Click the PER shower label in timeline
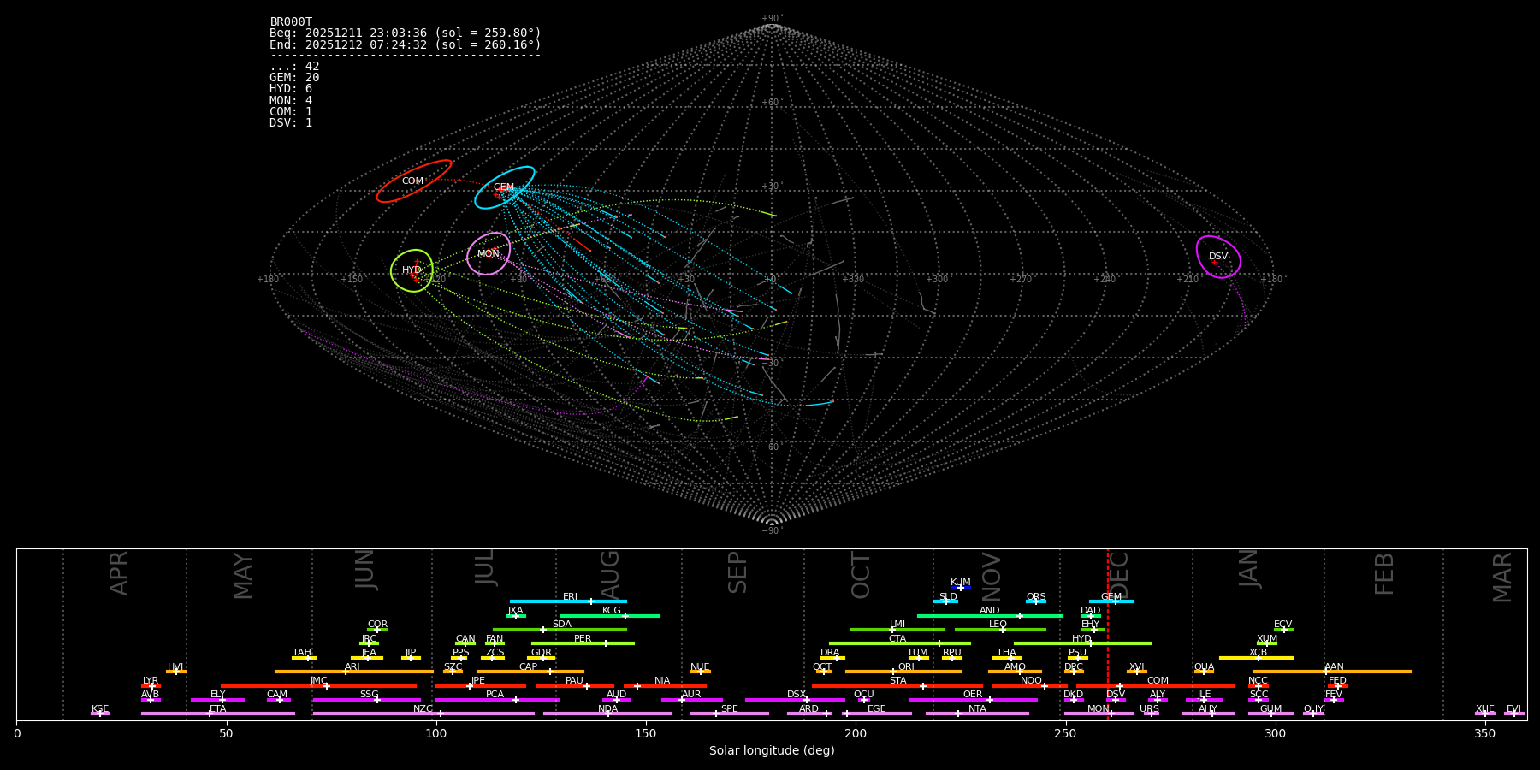Viewport: 1540px width, 770px height. coord(583,638)
